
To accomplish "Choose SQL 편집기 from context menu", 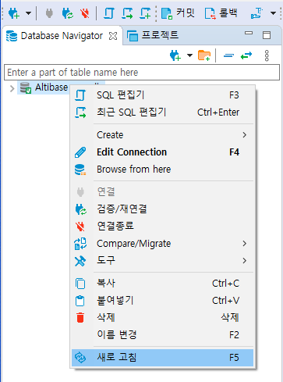I will click(162, 95).
